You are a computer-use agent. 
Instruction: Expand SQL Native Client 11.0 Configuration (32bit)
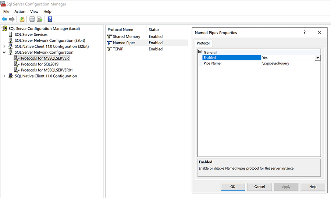[4, 46]
